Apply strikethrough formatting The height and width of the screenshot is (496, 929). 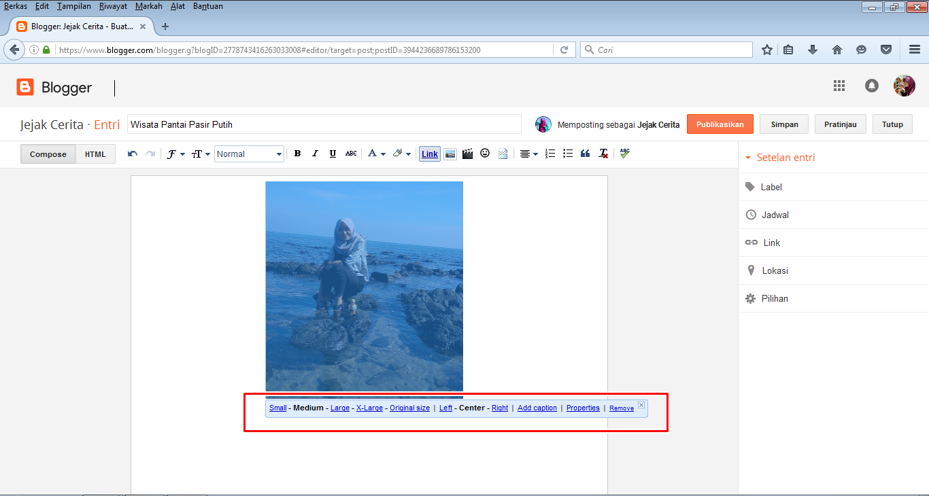pos(350,154)
